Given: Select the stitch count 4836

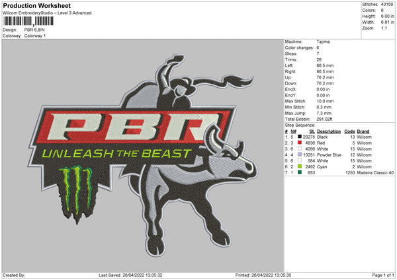Looking at the screenshot, I should 310,143.
